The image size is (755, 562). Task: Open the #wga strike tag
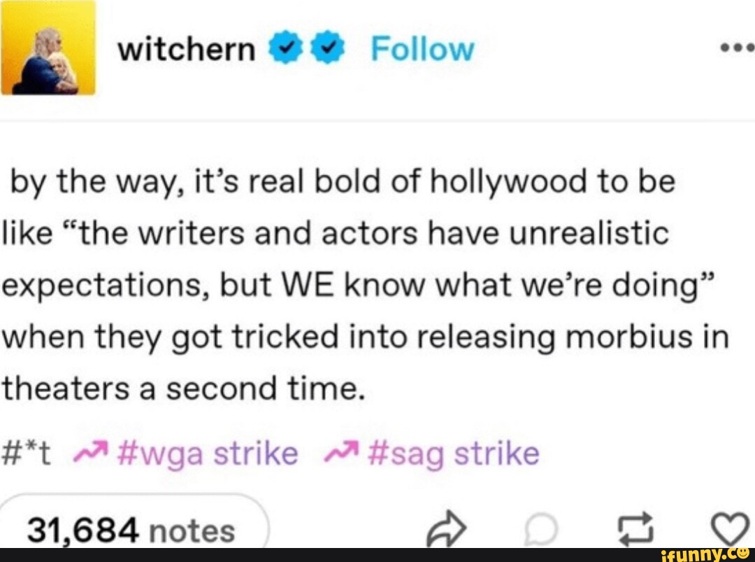208,454
